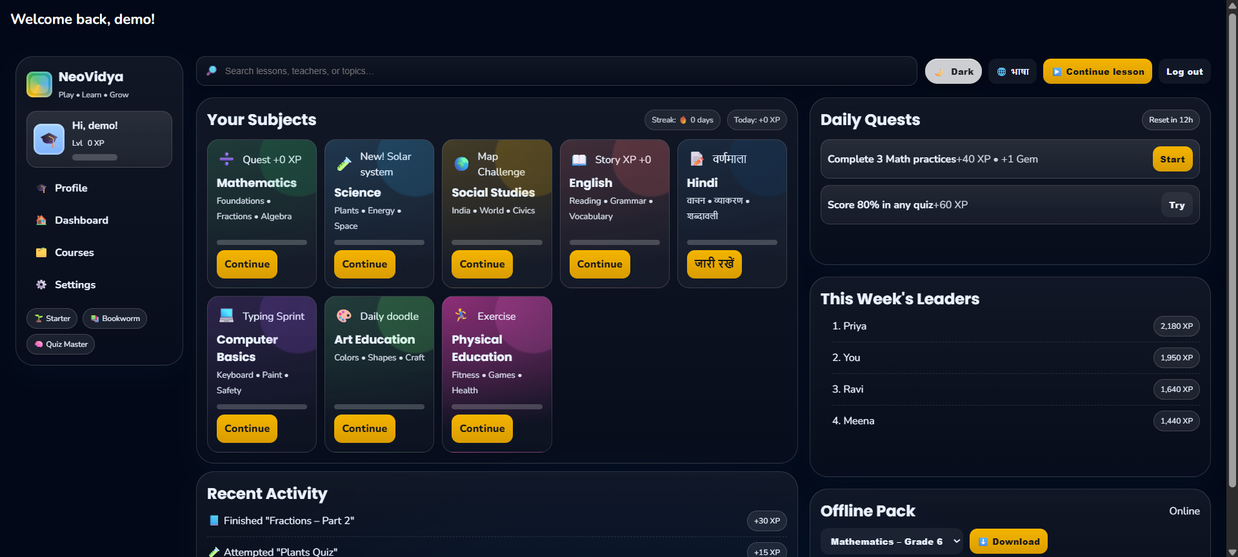Switch language with the भाषा toggle
This screenshot has height=557, width=1238.
[x=1012, y=72]
